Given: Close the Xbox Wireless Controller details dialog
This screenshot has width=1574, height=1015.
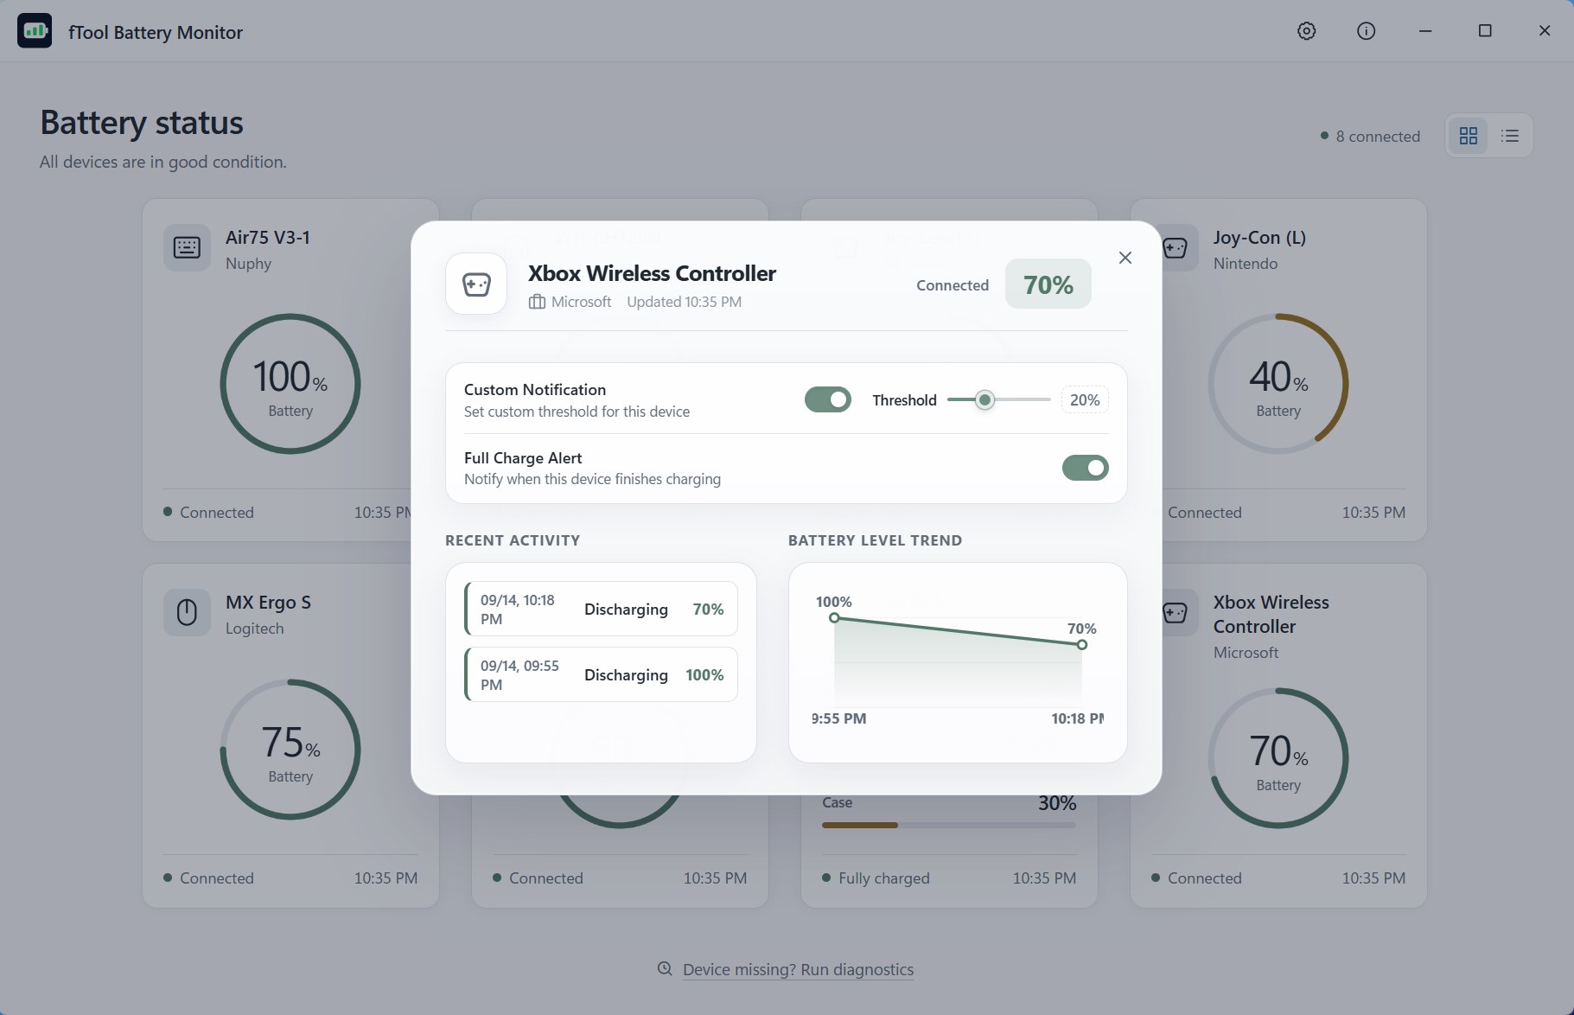Looking at the screenshot, I should (1125, 258).
